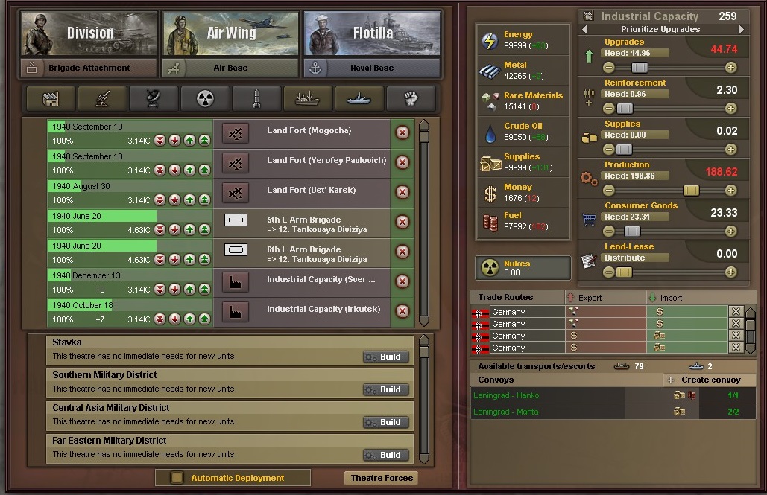767x495 pixels.
Task: Move Land Fort (Ust' Karsk) to top priority
Action: [204, 199]
